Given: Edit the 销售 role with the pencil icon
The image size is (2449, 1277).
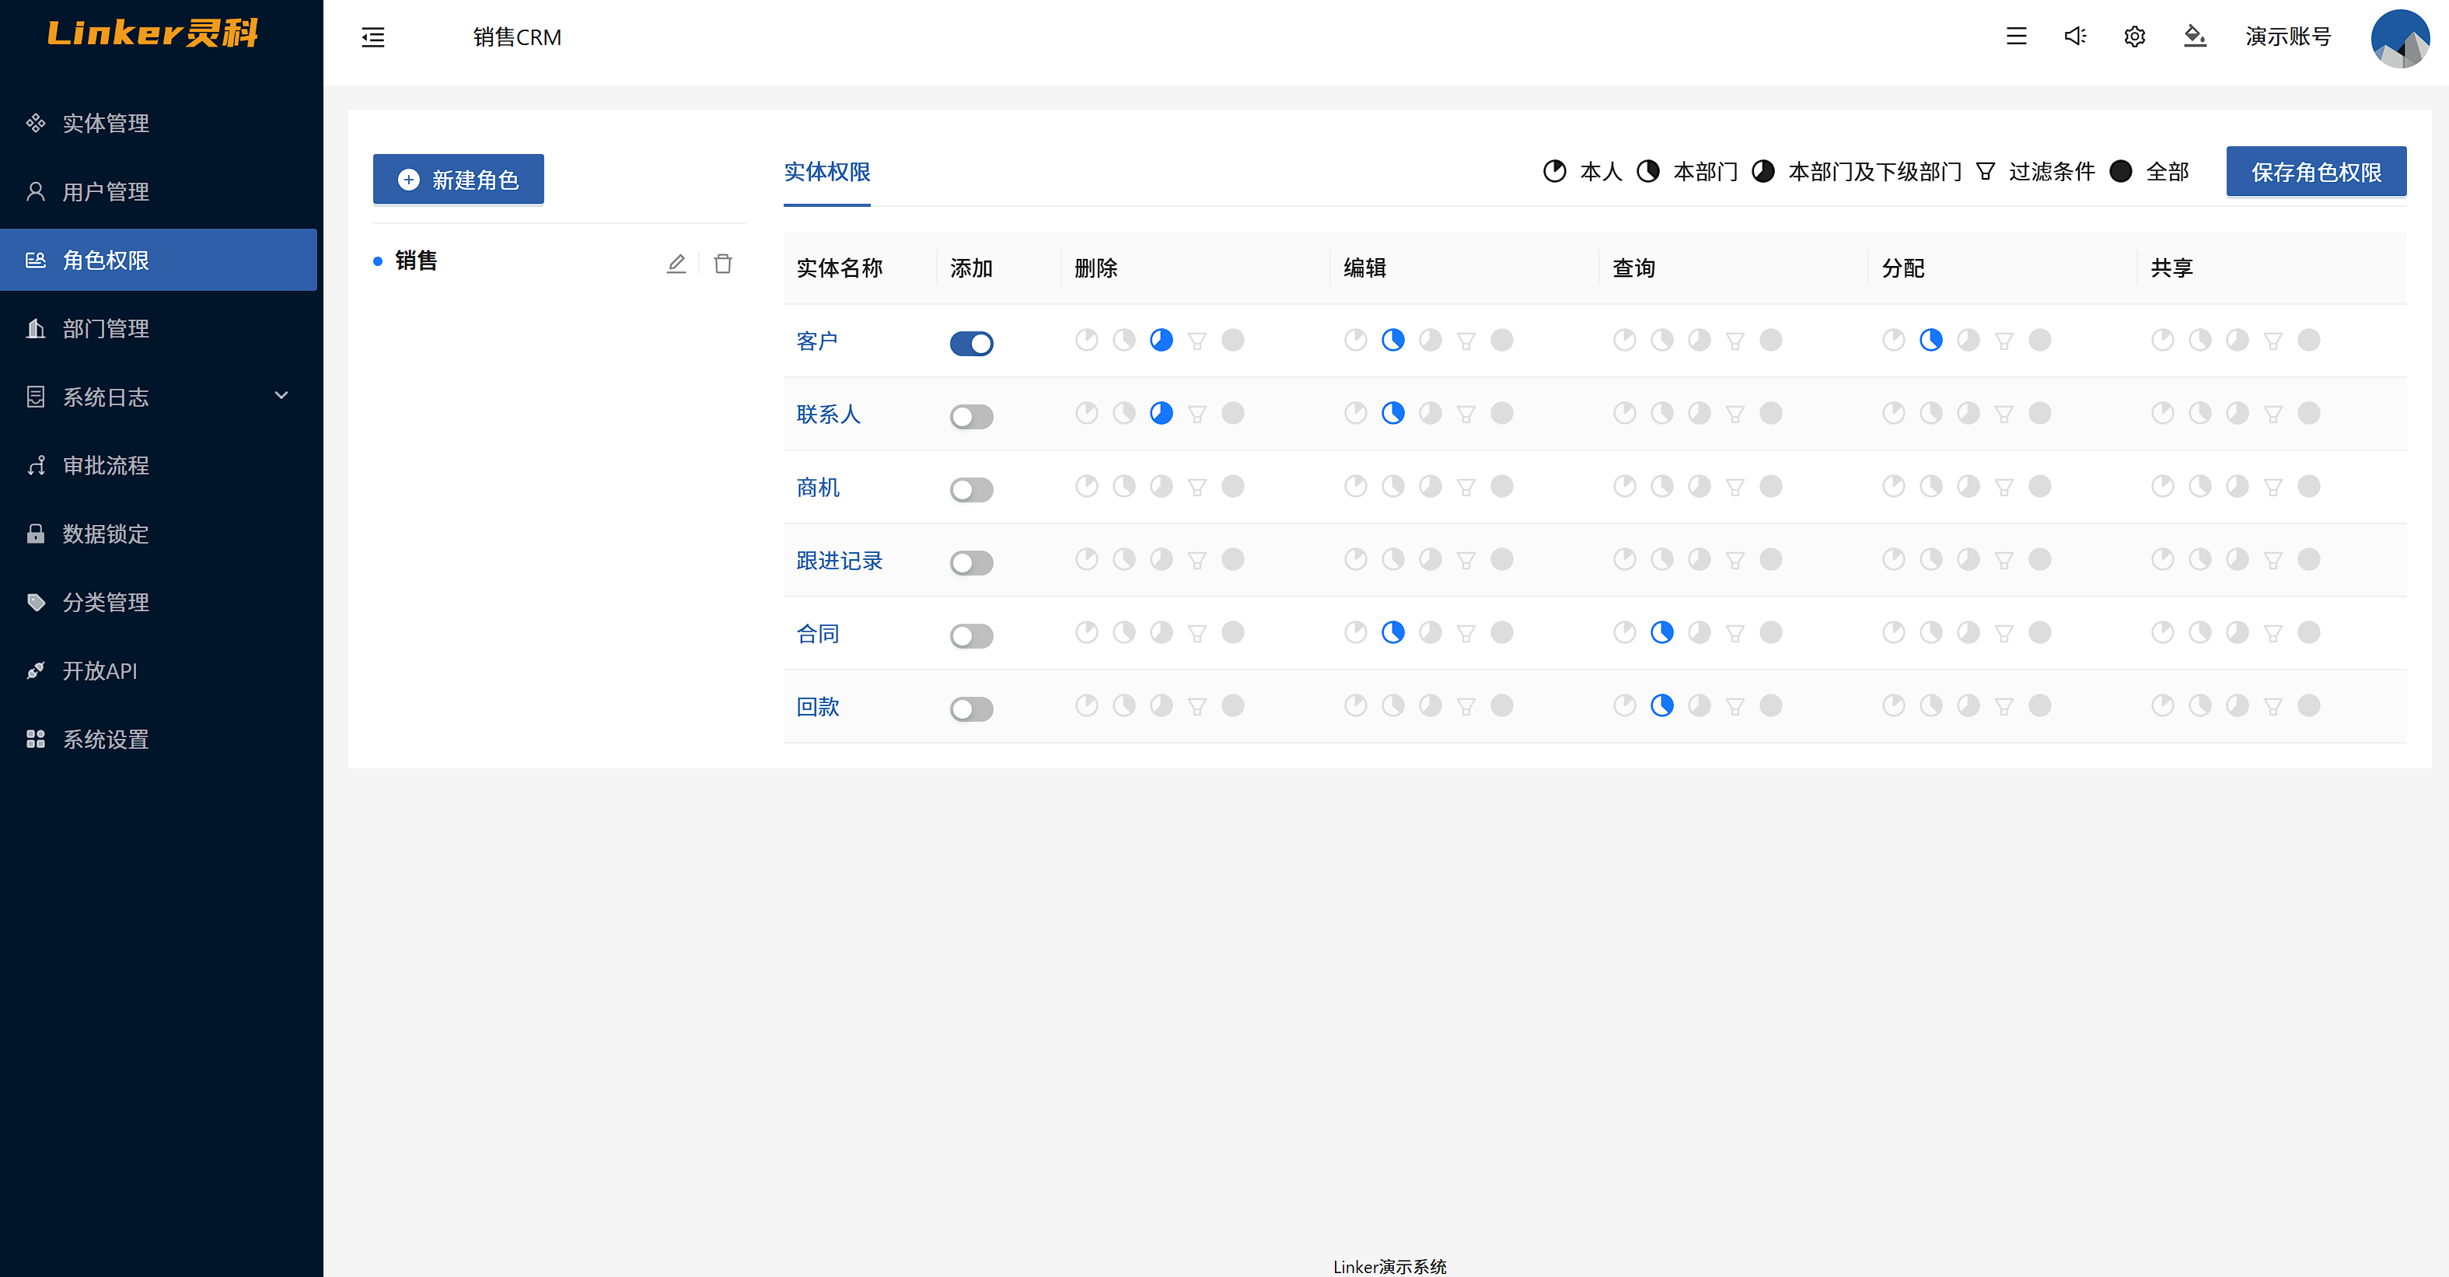Looking at the screenshot, I should (x=676, y=264).
